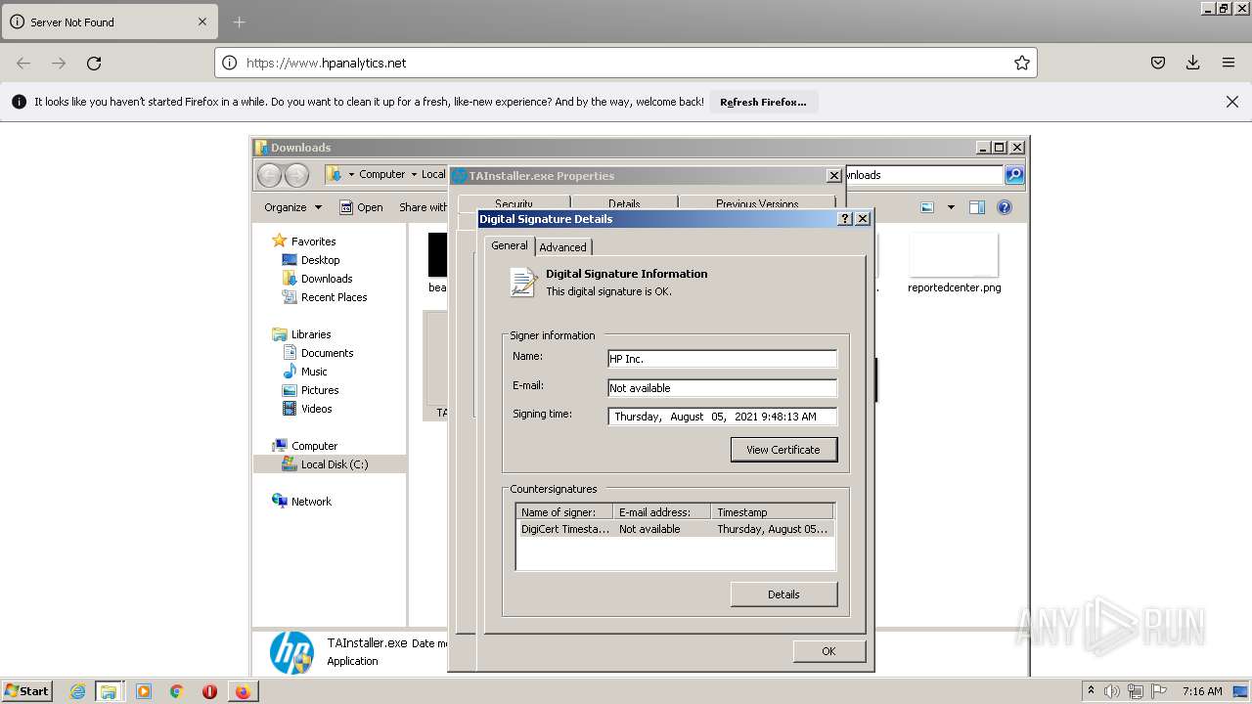
Task: Click Open in the Explorer toolbar
Action: point(361,207)
